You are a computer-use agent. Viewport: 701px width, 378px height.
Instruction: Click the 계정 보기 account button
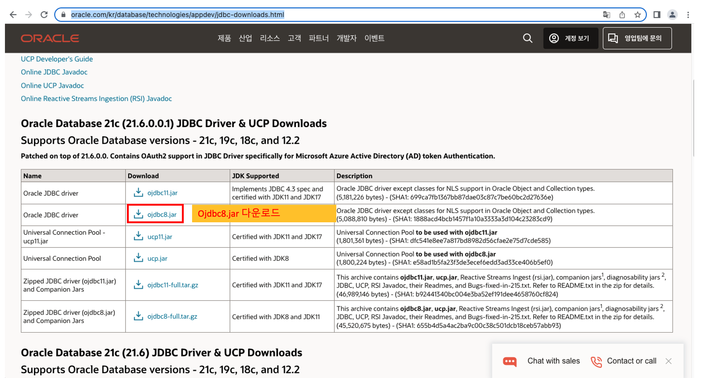[x=571, y=38]
